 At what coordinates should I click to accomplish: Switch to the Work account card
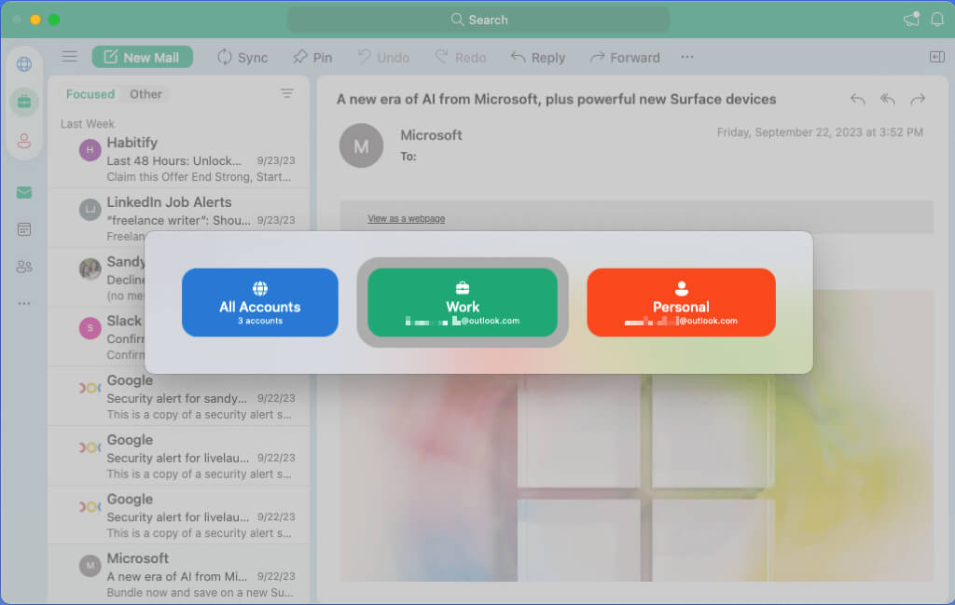463,302
